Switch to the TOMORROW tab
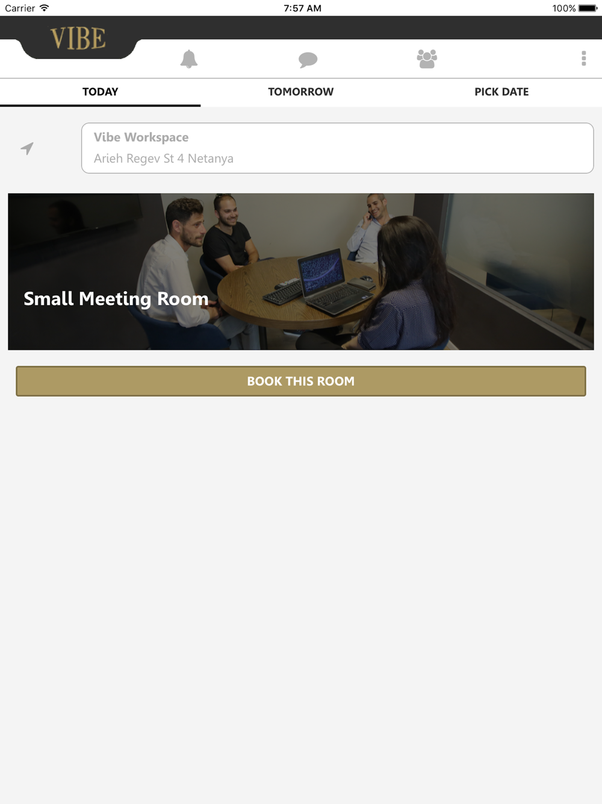Screen dimensions: 602x804 pyautogui.click(x=301, y=92)
